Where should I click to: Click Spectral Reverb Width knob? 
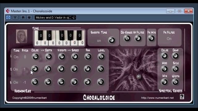point(175,82)
